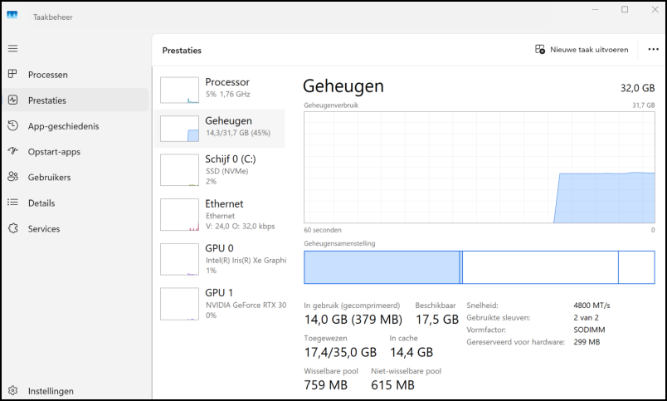Viewport: 667px width, 401px height.
Task: Click the Prestaties graph icon
Action: coord(12,100)
